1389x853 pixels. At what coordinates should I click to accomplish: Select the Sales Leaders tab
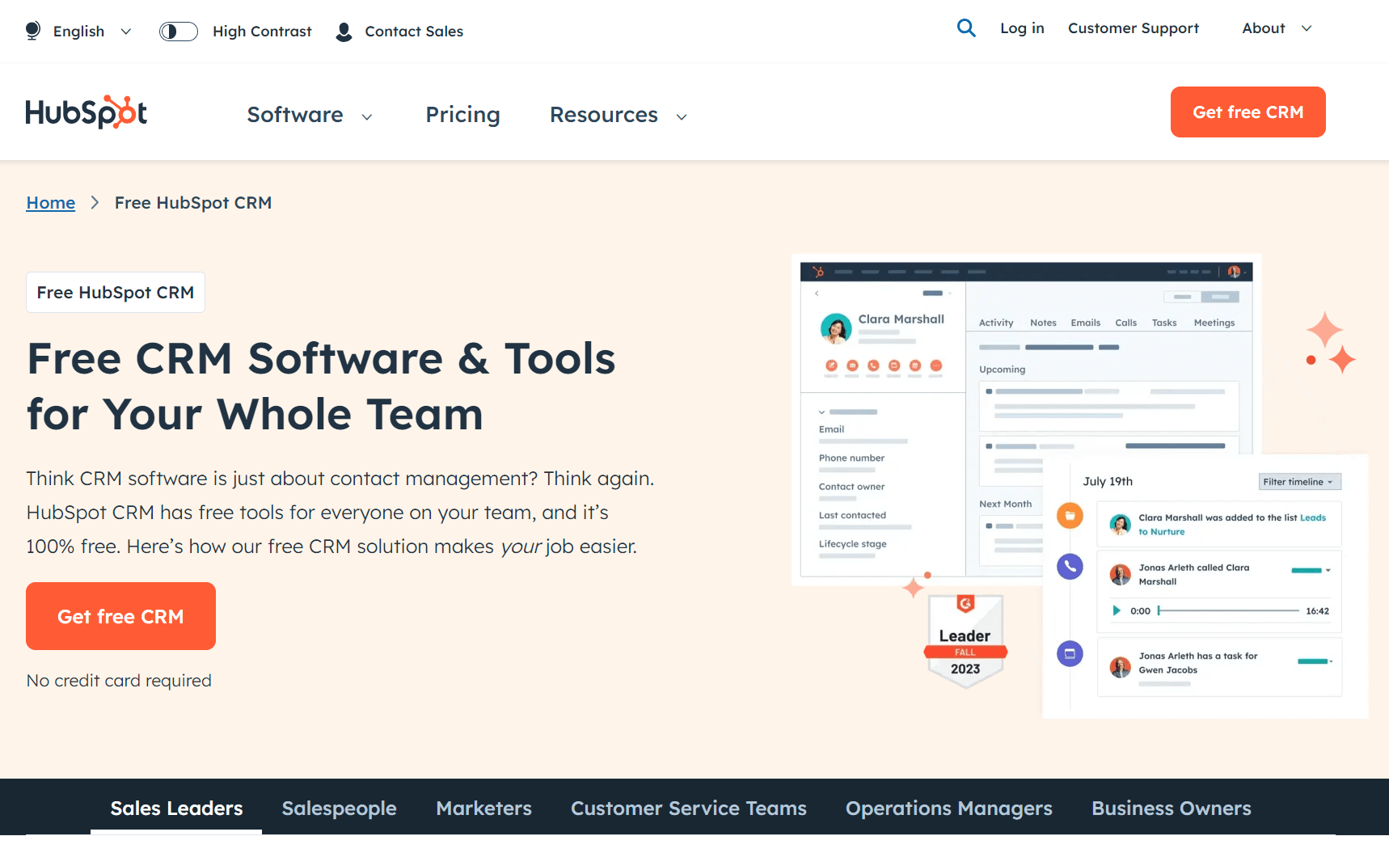176,808
